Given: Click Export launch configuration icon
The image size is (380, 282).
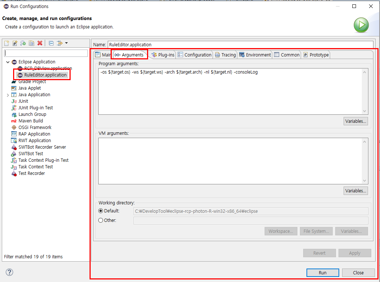Looking at the screenshot, I should 23,43.
